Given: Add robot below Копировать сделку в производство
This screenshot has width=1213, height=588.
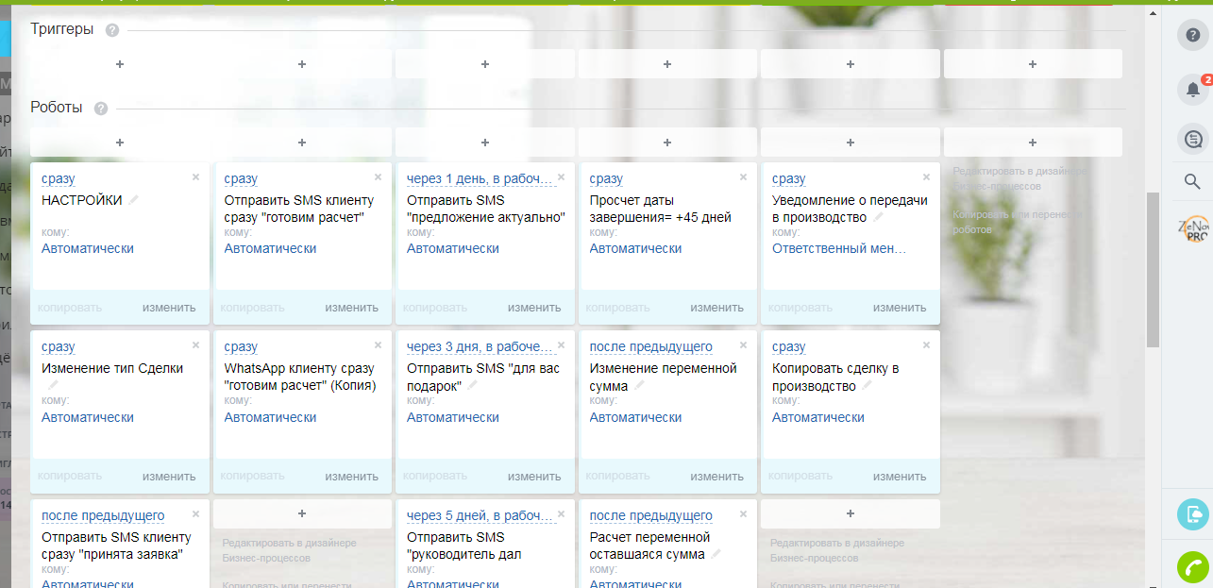Looking at the screenshot, I should pyautogui.click(x=851, y=513).
